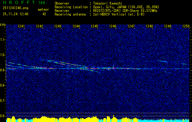Screen dimensions: 192x122
Task: Click the 0.9 frequency axis label
Action: 3,70
